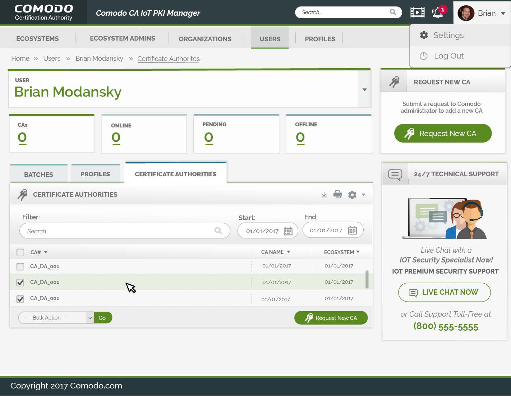The image size is (511, 396).
Task: Click the OFFLINE count zero
Action: [300, 138]
